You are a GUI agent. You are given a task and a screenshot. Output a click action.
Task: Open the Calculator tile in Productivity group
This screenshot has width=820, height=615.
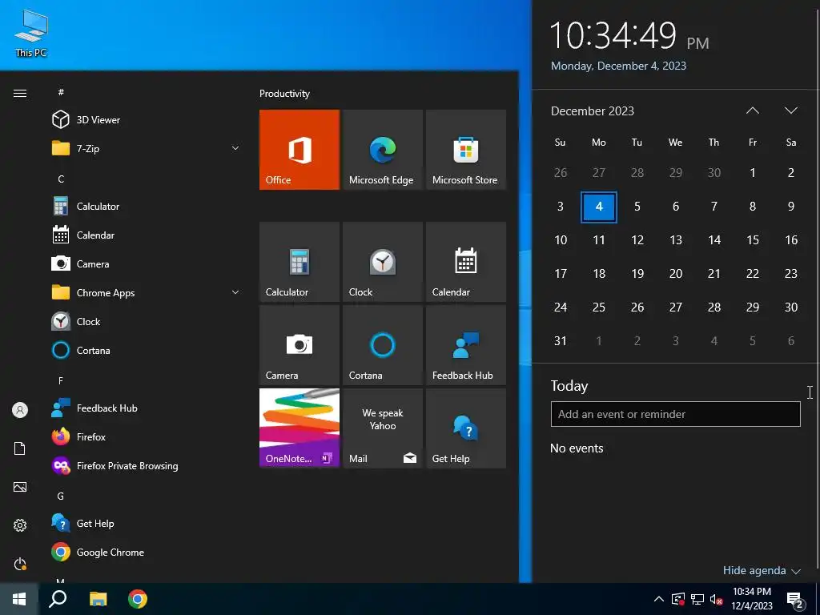click(299, 262)
